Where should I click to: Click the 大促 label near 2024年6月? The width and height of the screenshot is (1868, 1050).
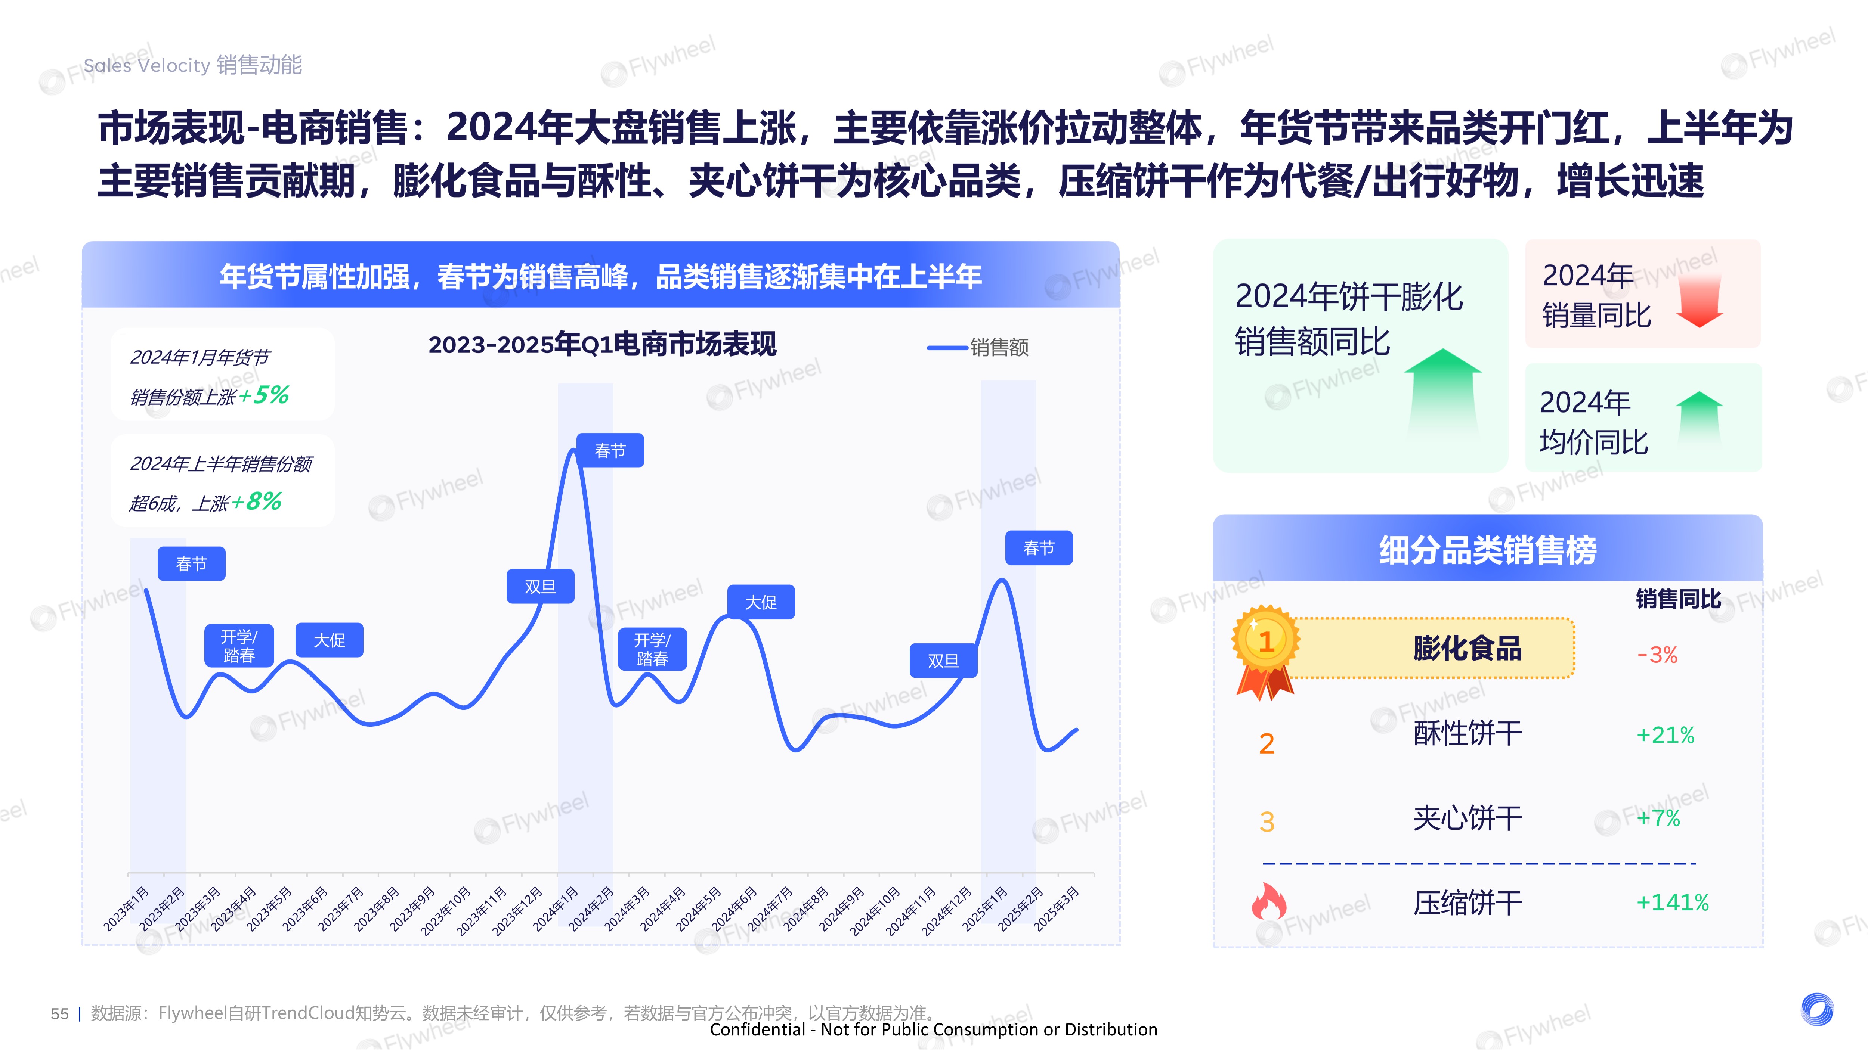(761, 602)
